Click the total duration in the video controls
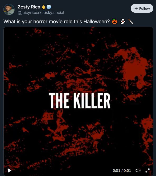The width and height of the screenshot is (156, 176). [x=127, y=171]
